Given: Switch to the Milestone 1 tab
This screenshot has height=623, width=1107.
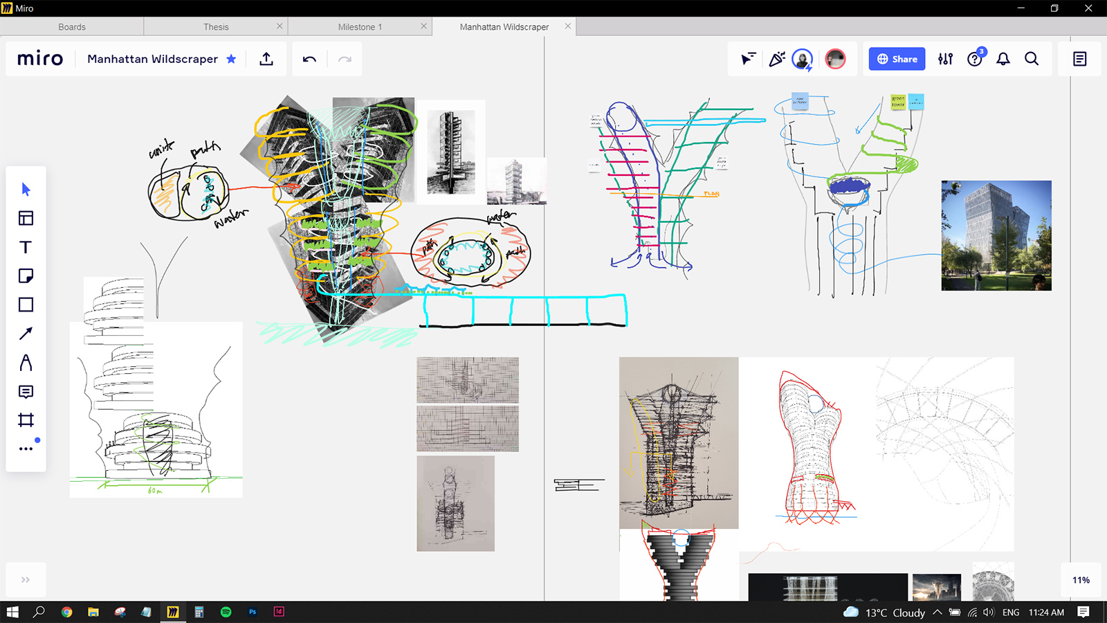Looking at the screenshot, I should point(360,26).
